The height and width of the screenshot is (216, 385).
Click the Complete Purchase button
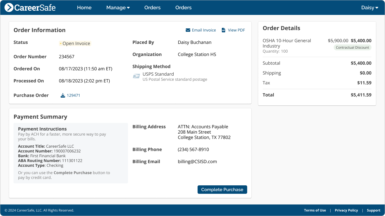point(222,190)
